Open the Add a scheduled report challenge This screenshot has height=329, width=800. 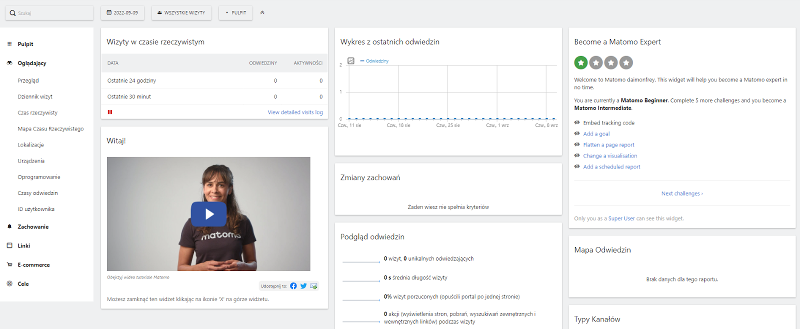pos(611,166)
